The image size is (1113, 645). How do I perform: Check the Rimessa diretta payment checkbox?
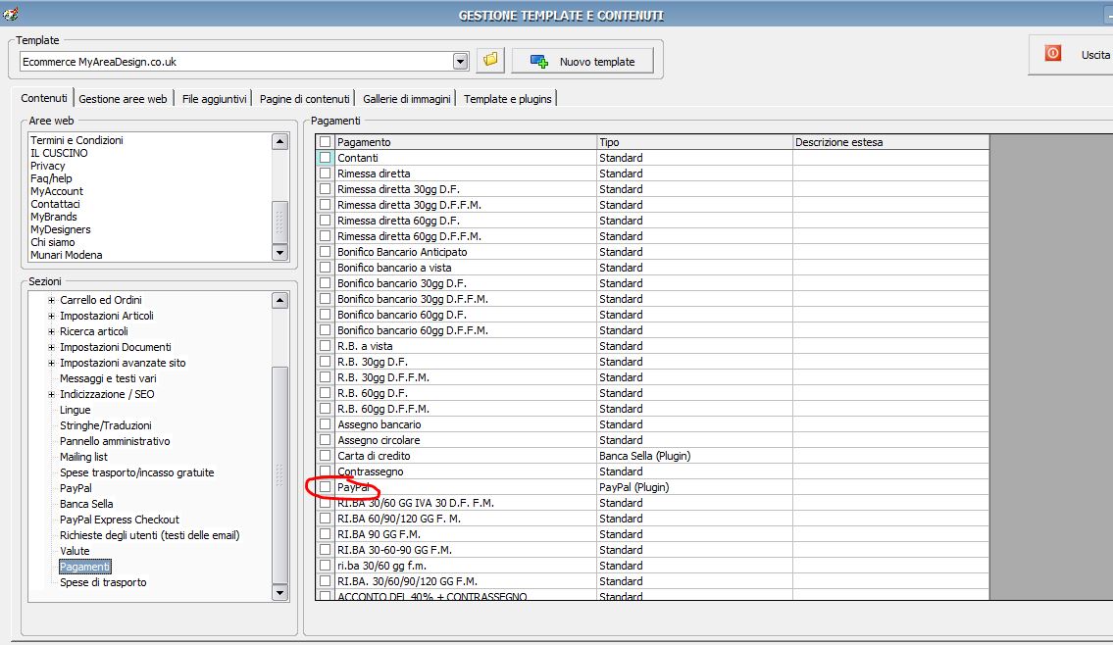click(x=326, y=174)
